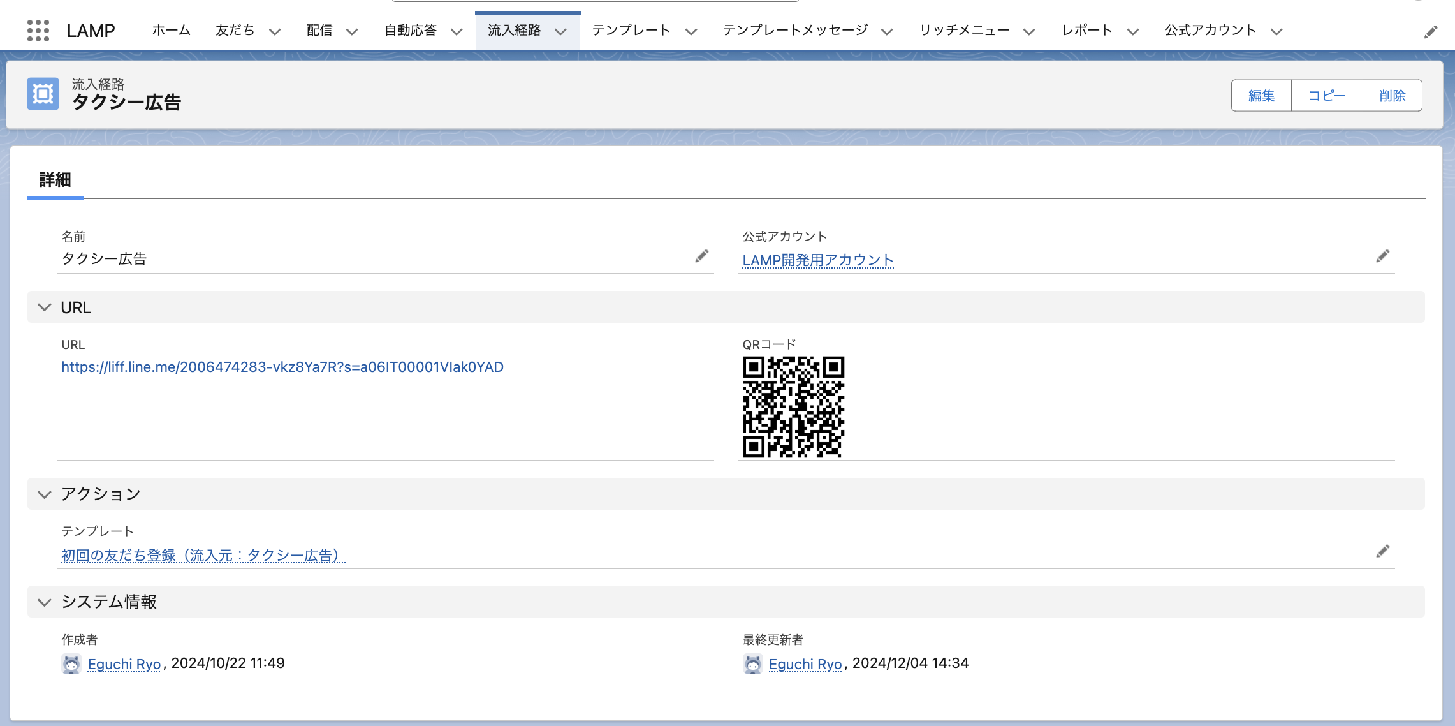Go to the ホーム tab
Screen dimensions: 1455x726
pos(171,31)
